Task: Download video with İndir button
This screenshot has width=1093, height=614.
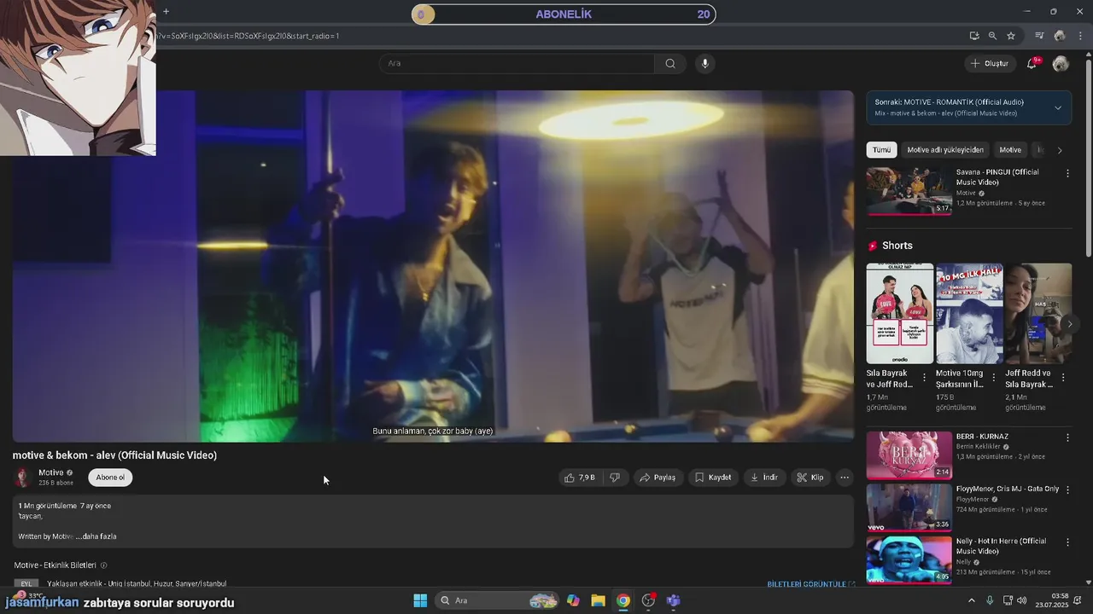Action: pyautogui.click(x=763, y=478)
